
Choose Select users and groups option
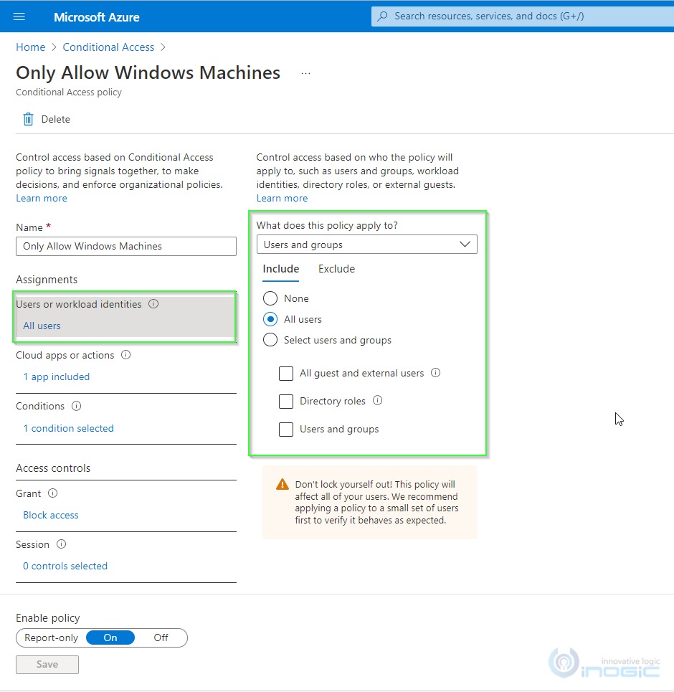tap(270, 340)
